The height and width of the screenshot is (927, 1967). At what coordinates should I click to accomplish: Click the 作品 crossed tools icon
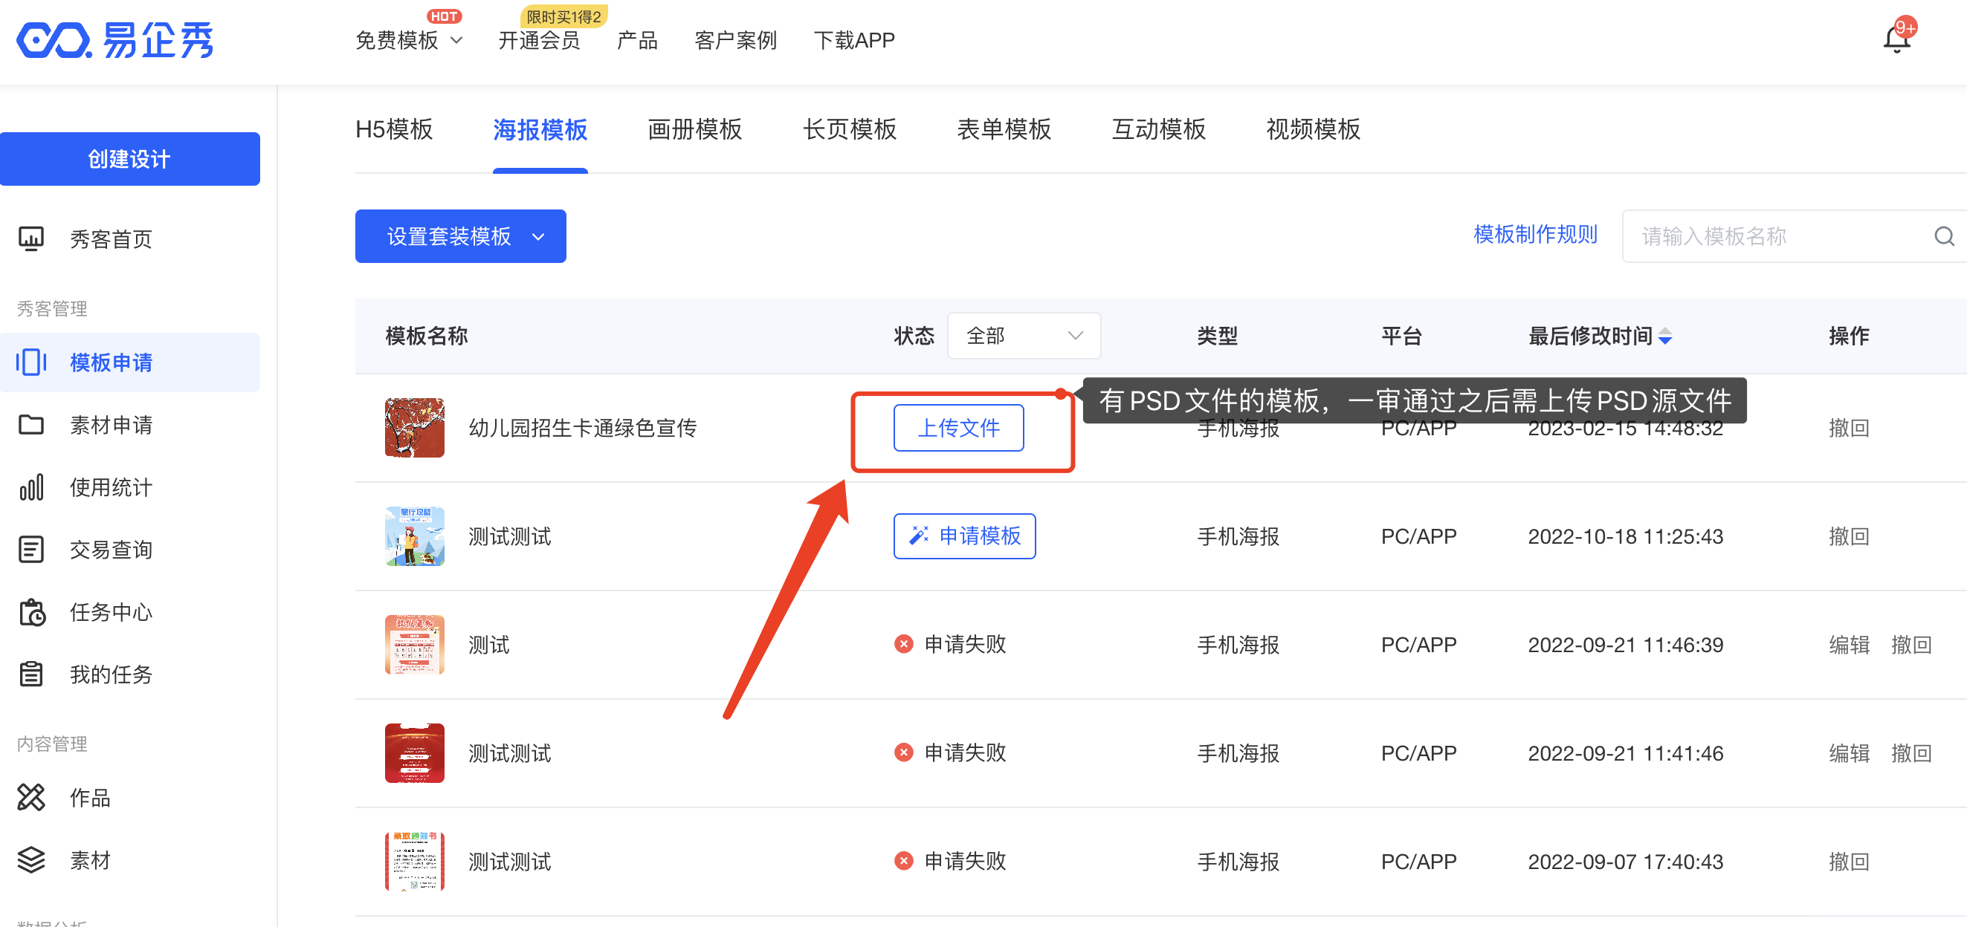[x=31, y=797]
